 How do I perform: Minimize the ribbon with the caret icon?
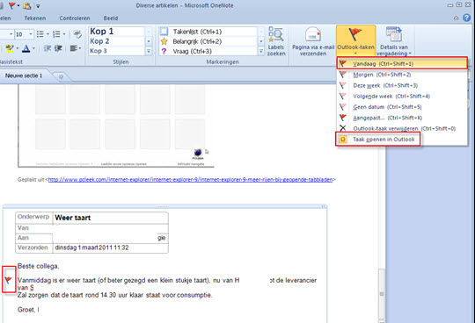pos(456,18)
